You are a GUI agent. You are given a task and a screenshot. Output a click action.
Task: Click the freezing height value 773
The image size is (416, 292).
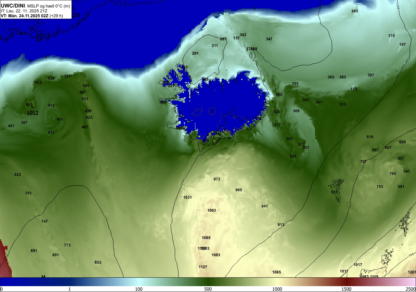point(67,245)
